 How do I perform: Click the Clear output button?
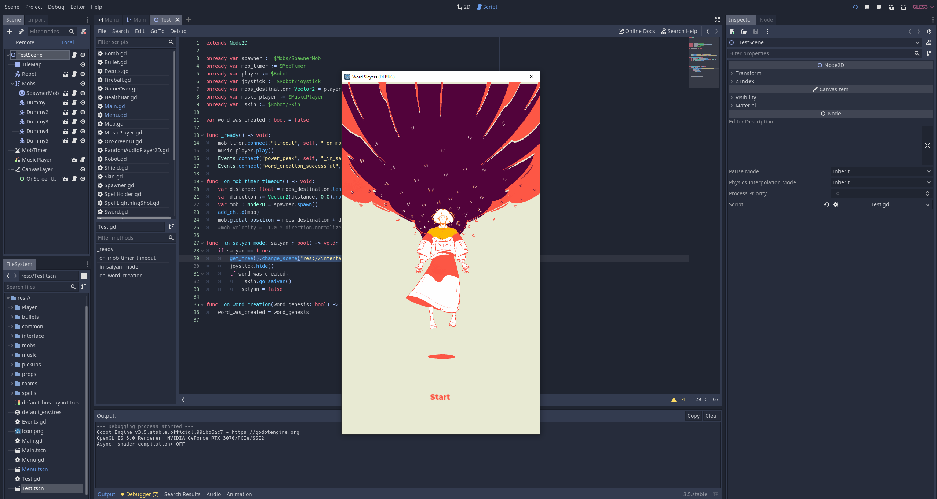(x=711, y=416)
